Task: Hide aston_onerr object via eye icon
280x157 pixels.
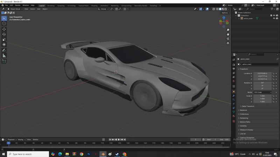Action: pos(274,18)
